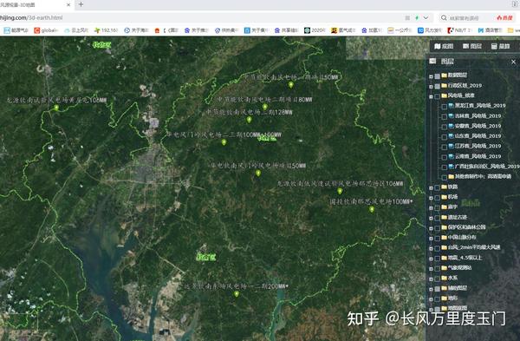
Task: Enable 山东省_风电场_2019 layer checkbox
Action: pyautogui.click(x=444, y=137)
